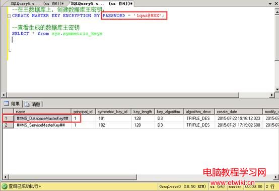Click the 结果 grid icon

[7, 104]
